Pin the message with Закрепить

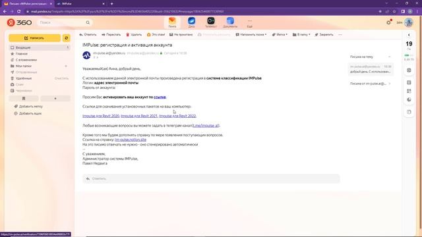324,35
